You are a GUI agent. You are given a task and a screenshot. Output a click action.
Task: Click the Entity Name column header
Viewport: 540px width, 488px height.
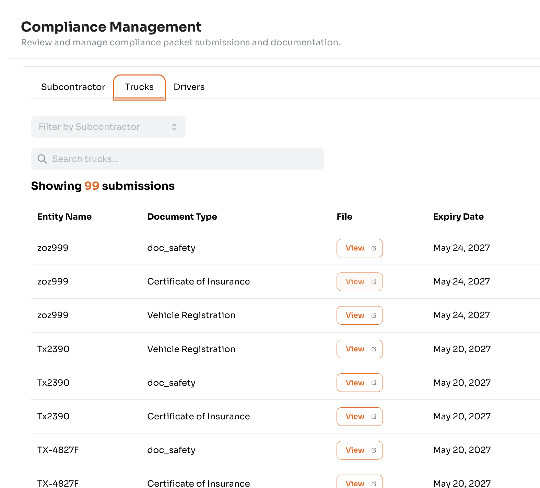64,217
